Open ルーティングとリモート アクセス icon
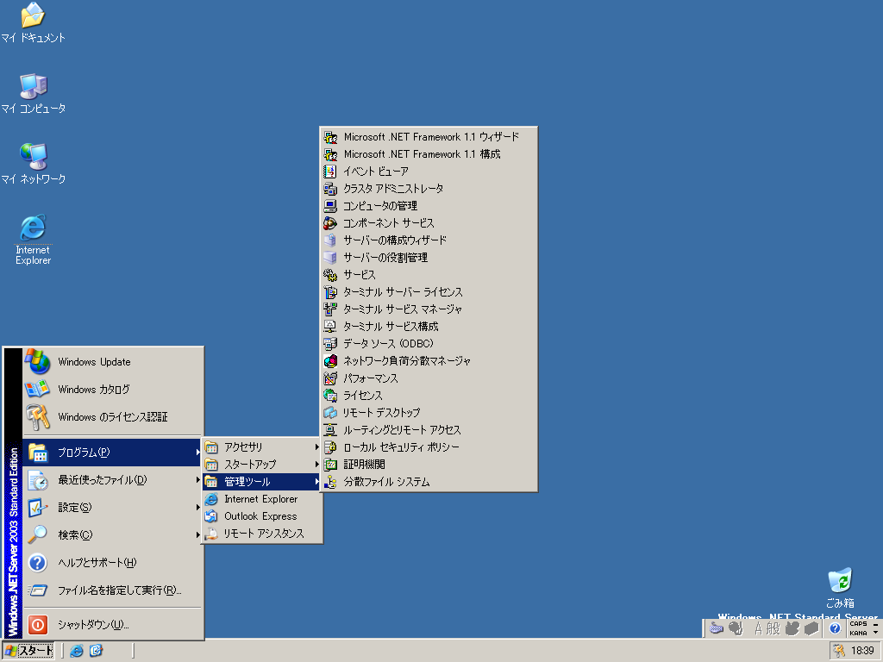 pos(330,429)
